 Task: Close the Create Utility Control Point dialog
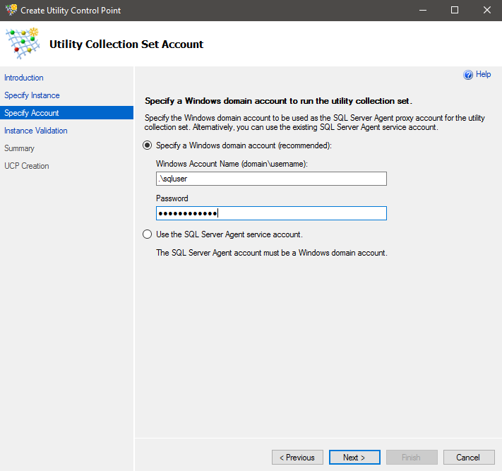[487, 11]
